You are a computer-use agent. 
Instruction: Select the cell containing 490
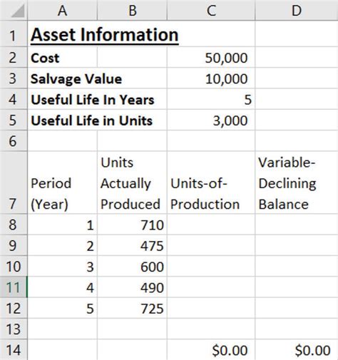click(x=132, y=287)
